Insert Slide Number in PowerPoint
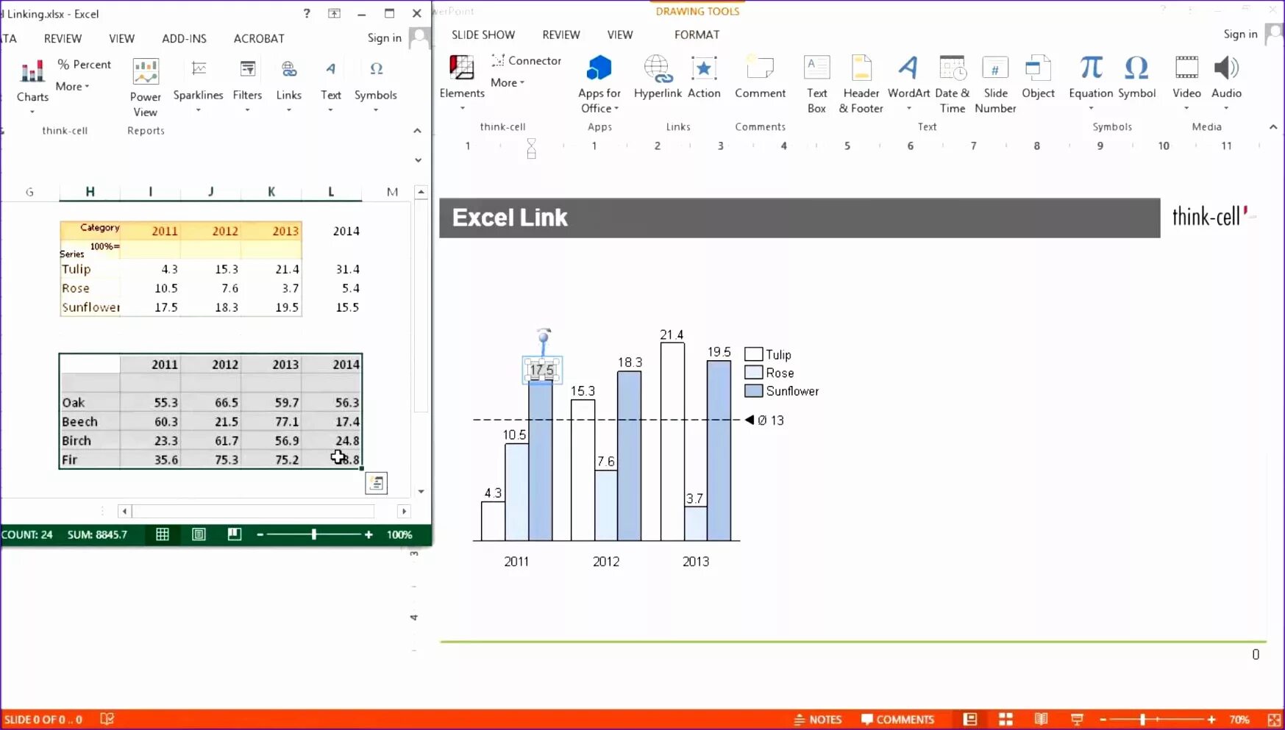The height and width of the screenshot is (730, 1285). [x=995, y=84]
